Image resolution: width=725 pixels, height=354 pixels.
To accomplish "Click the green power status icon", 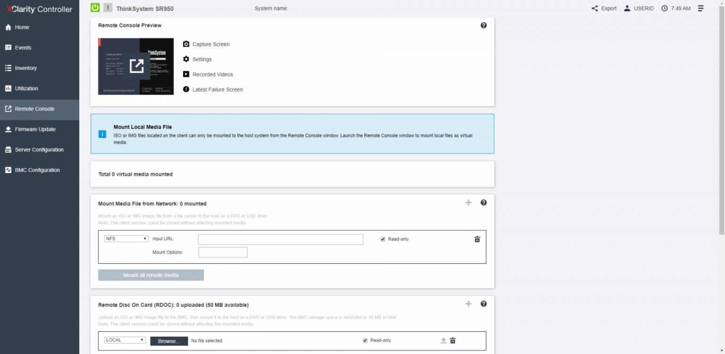I will click(95, 8).
